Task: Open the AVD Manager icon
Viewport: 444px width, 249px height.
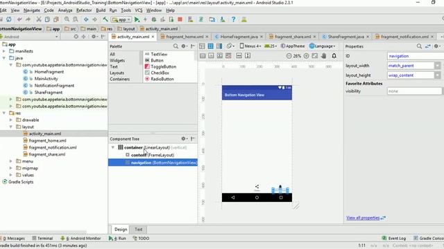Action: click(x=212, y=19)
